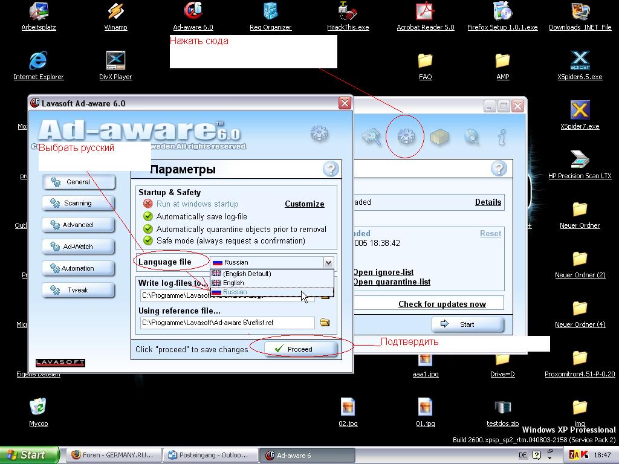
Task: Click the Ad-aware 6 taskbar button
Action: click(308, 455)
